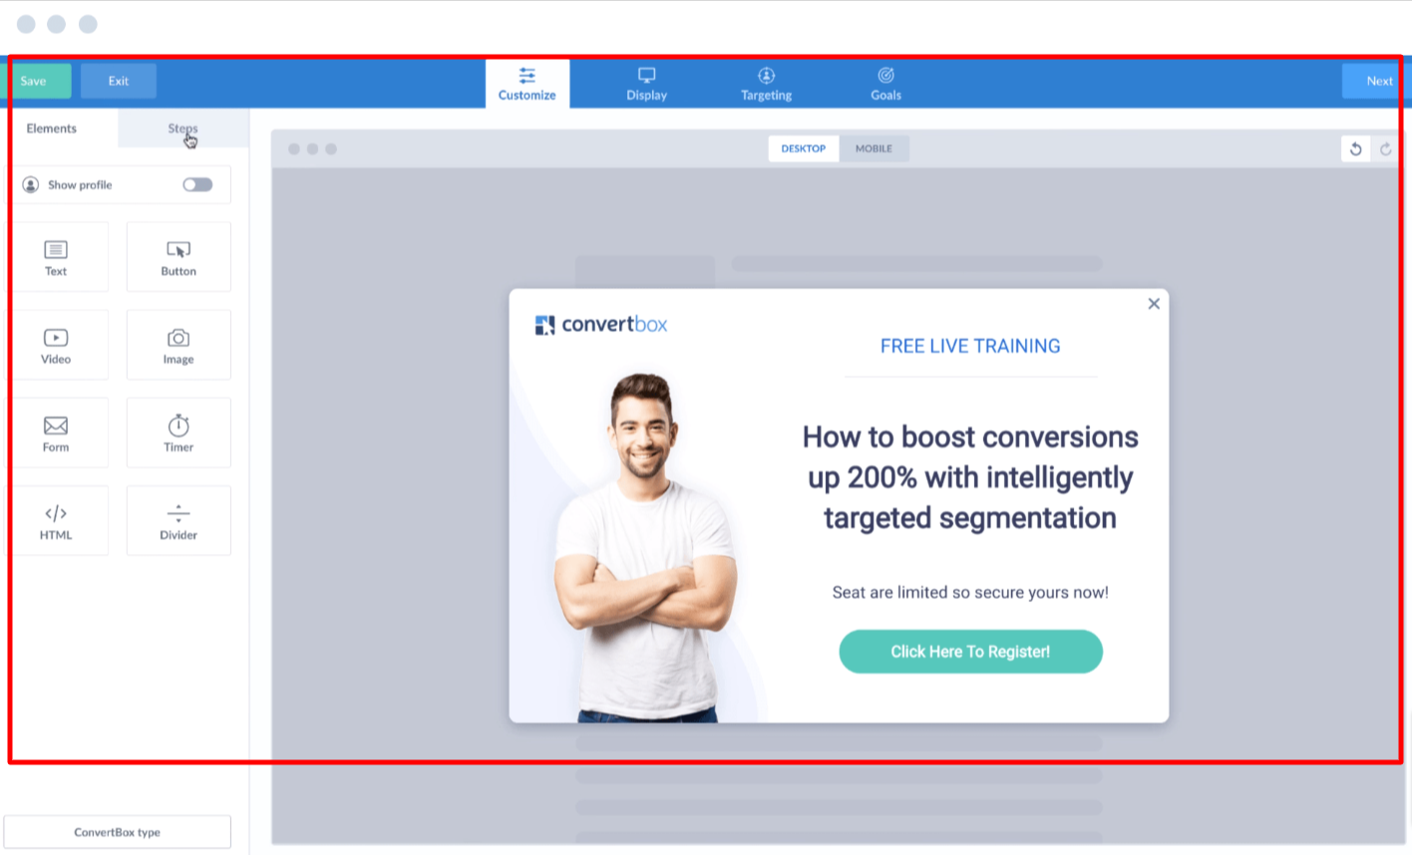Add a Text element

click(56, 257)
